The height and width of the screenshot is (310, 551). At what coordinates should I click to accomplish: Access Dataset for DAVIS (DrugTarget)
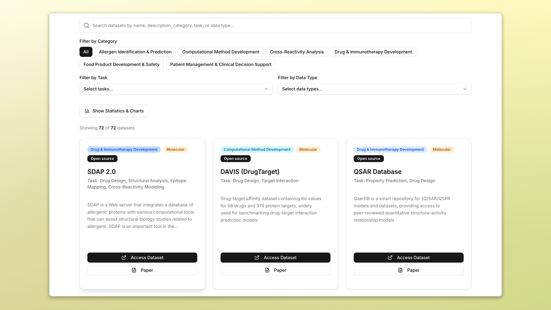pos(275,258)
